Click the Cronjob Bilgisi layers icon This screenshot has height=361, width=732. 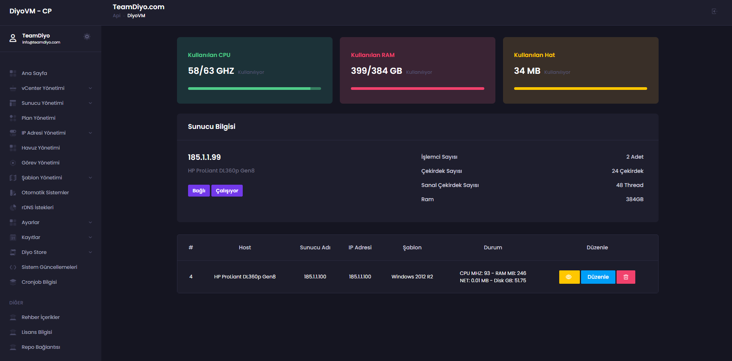13,282
